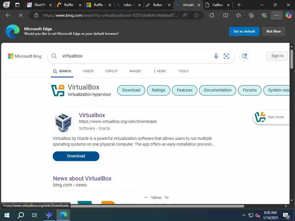Dismiss prompt with Not Now button

pos(274,31)
